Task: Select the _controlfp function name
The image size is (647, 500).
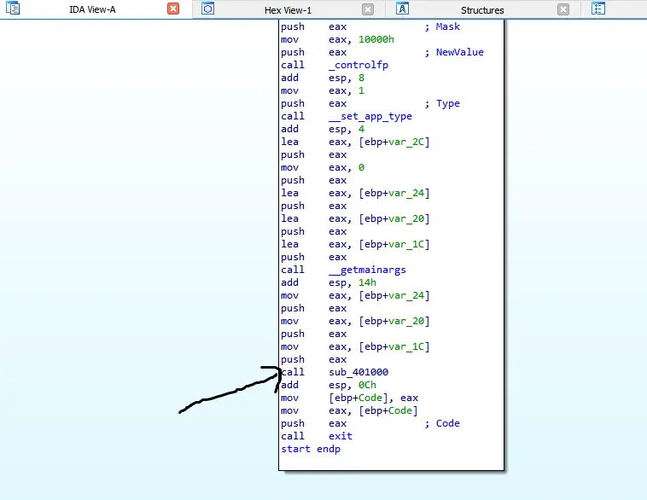Action: pos(358,65)
